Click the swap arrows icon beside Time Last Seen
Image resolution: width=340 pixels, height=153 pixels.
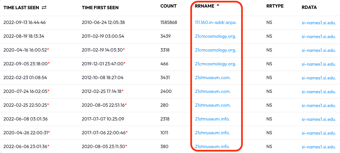(44, 8)
